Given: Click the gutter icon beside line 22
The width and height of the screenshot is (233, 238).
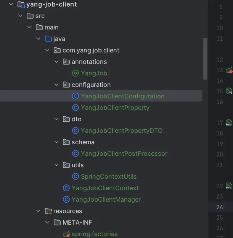Looking at the screenshot, I should click(x=229, y=186).
